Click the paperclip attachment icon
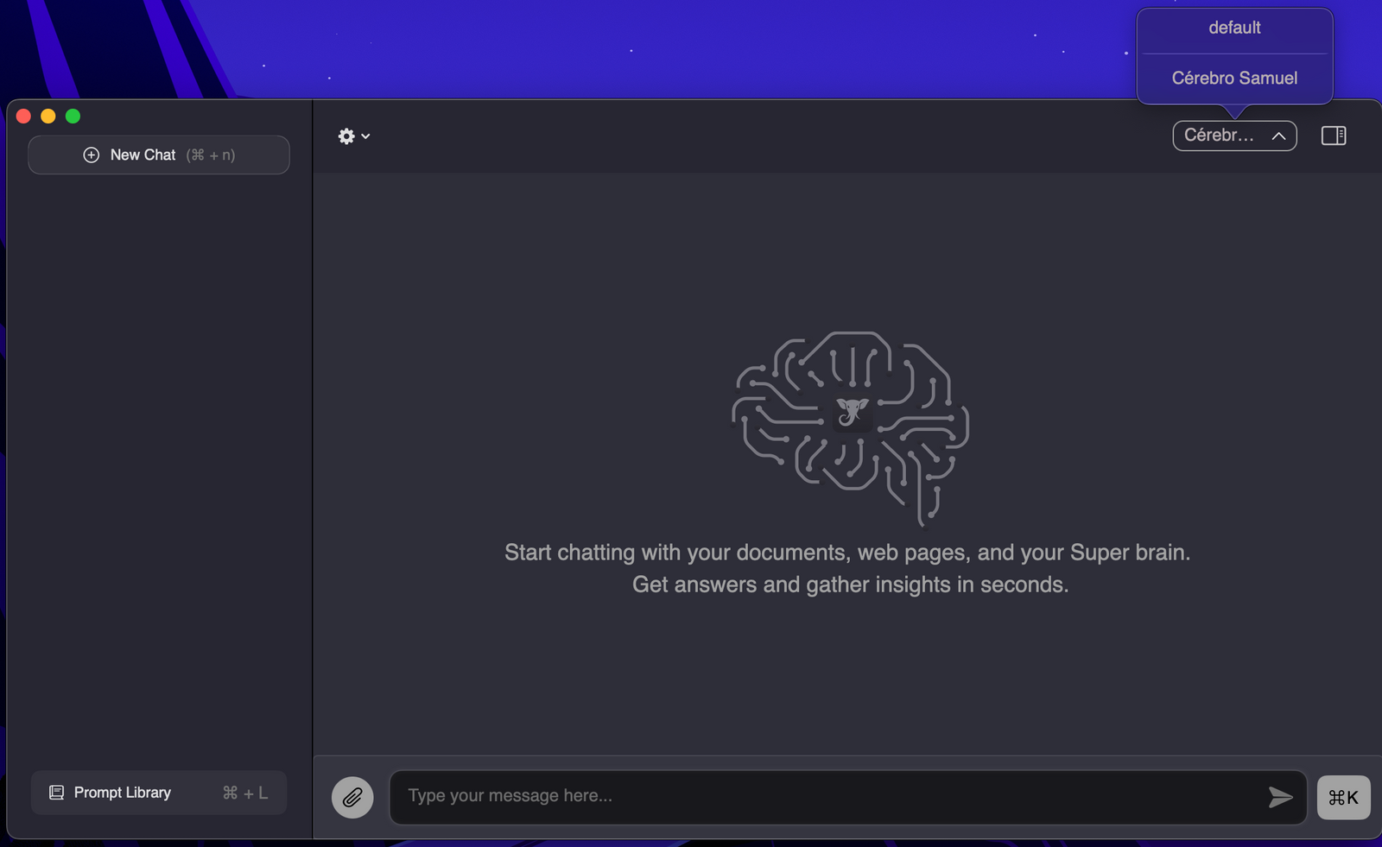 coord(352,797)
